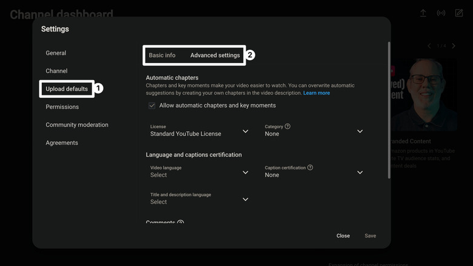Click the Automatic chapters heading text
The height and width of the screenshot is (266, 473).
tap(172, 78)
